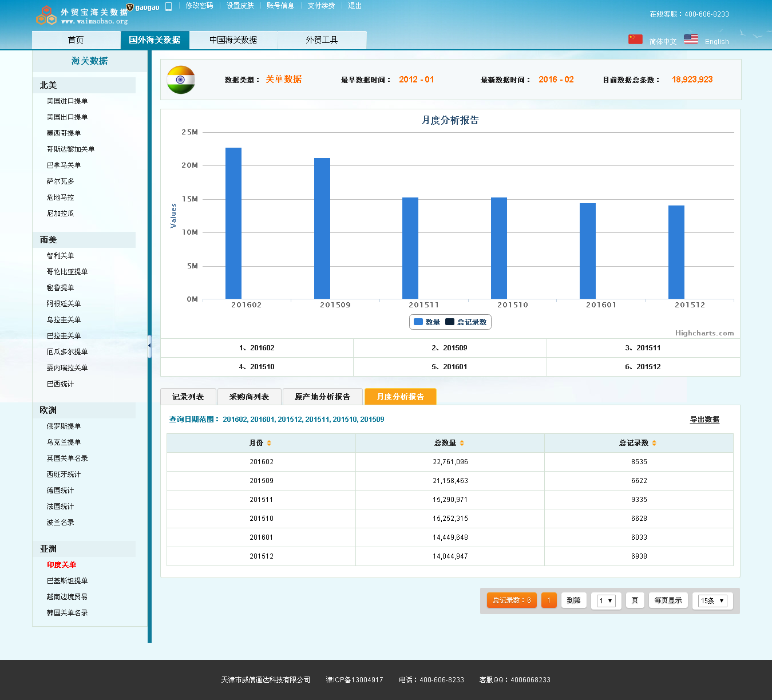Open 外贸工具 navigation tab
The width and height of the screenshot is (772, 700).
click(x=322, y=40)
